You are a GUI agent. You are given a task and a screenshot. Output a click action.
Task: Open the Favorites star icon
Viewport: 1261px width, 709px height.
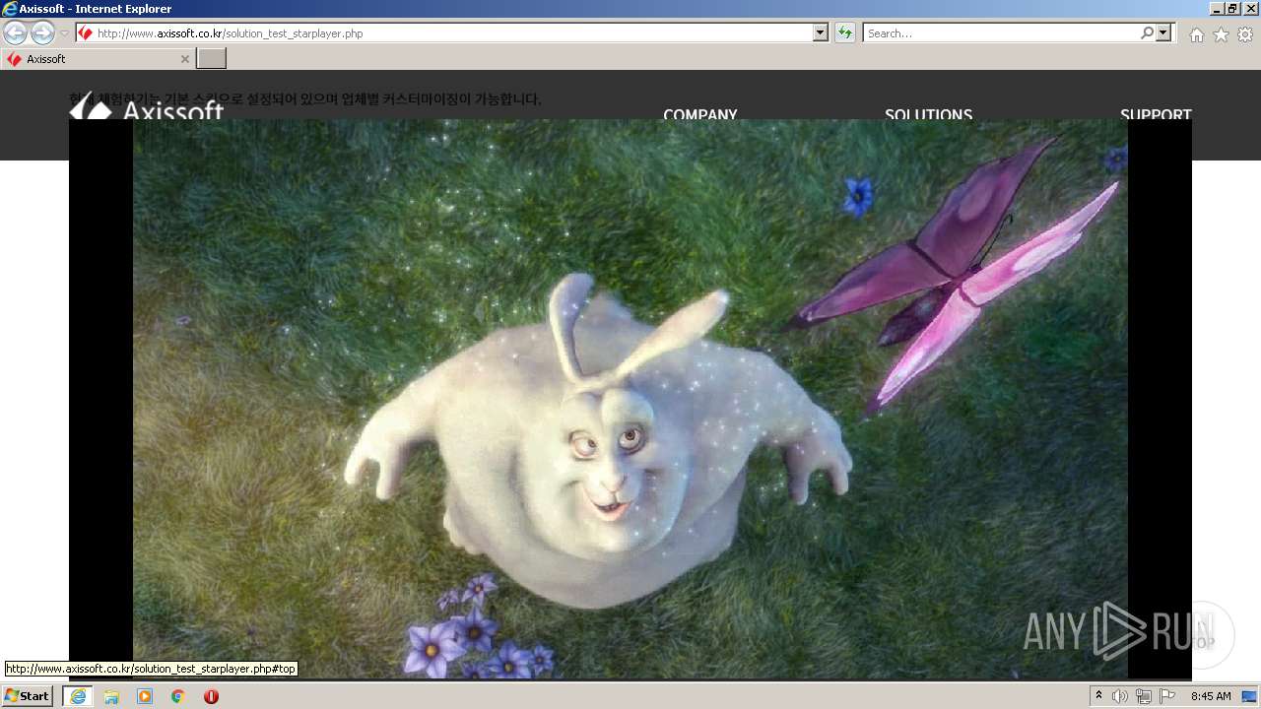tap(1221, 34)
